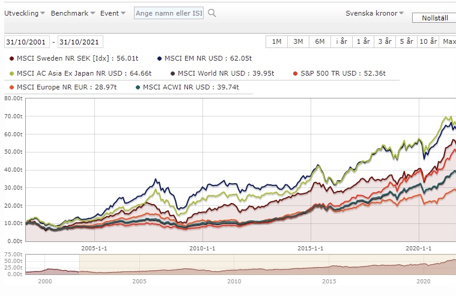Click the 2005-1-1 axis label on chart
The image size is (456, 296).
point(94,249)
